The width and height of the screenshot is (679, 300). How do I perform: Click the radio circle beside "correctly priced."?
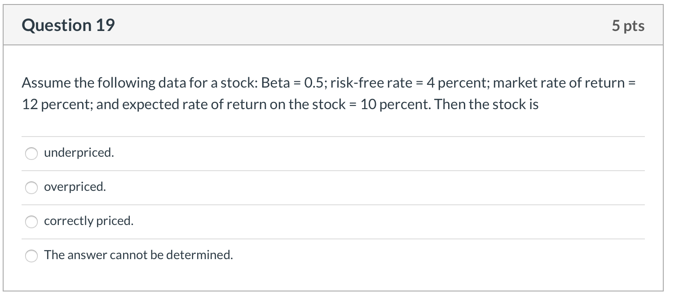(x=31, y=221)
